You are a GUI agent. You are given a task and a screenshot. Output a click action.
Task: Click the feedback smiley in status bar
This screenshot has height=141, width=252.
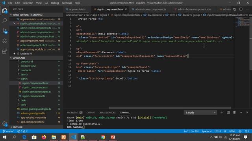(240, 131)
